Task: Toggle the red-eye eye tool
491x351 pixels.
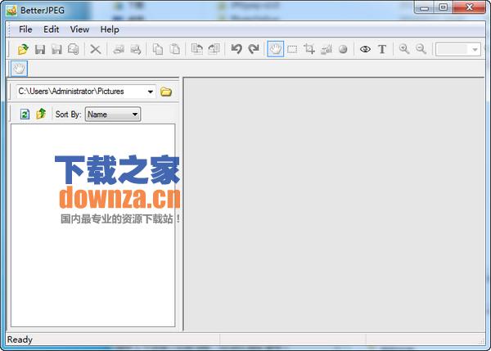Action: coord(365,49)
